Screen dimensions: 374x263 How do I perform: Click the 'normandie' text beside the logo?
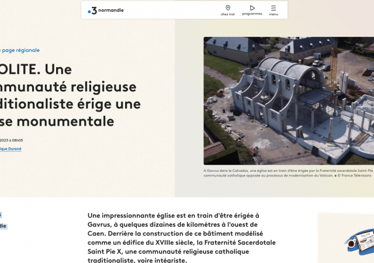pyautogui.click(x=111, y=11)
